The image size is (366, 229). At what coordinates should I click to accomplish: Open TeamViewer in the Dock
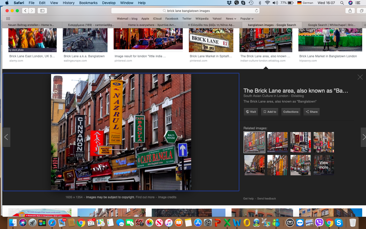[300, 223]
